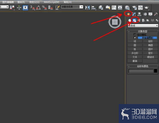
Task: Open the Schematic View icon
Action: click(x=120, y=7)
